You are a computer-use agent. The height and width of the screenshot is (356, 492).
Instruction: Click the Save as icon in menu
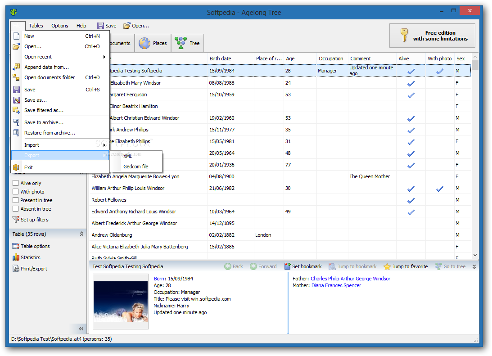(16, 100)
